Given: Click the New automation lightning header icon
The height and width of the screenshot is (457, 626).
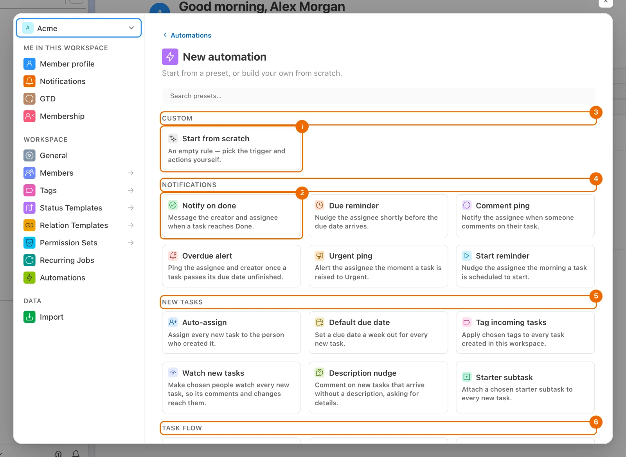Looking at the screenshot, I should (170, 57).
